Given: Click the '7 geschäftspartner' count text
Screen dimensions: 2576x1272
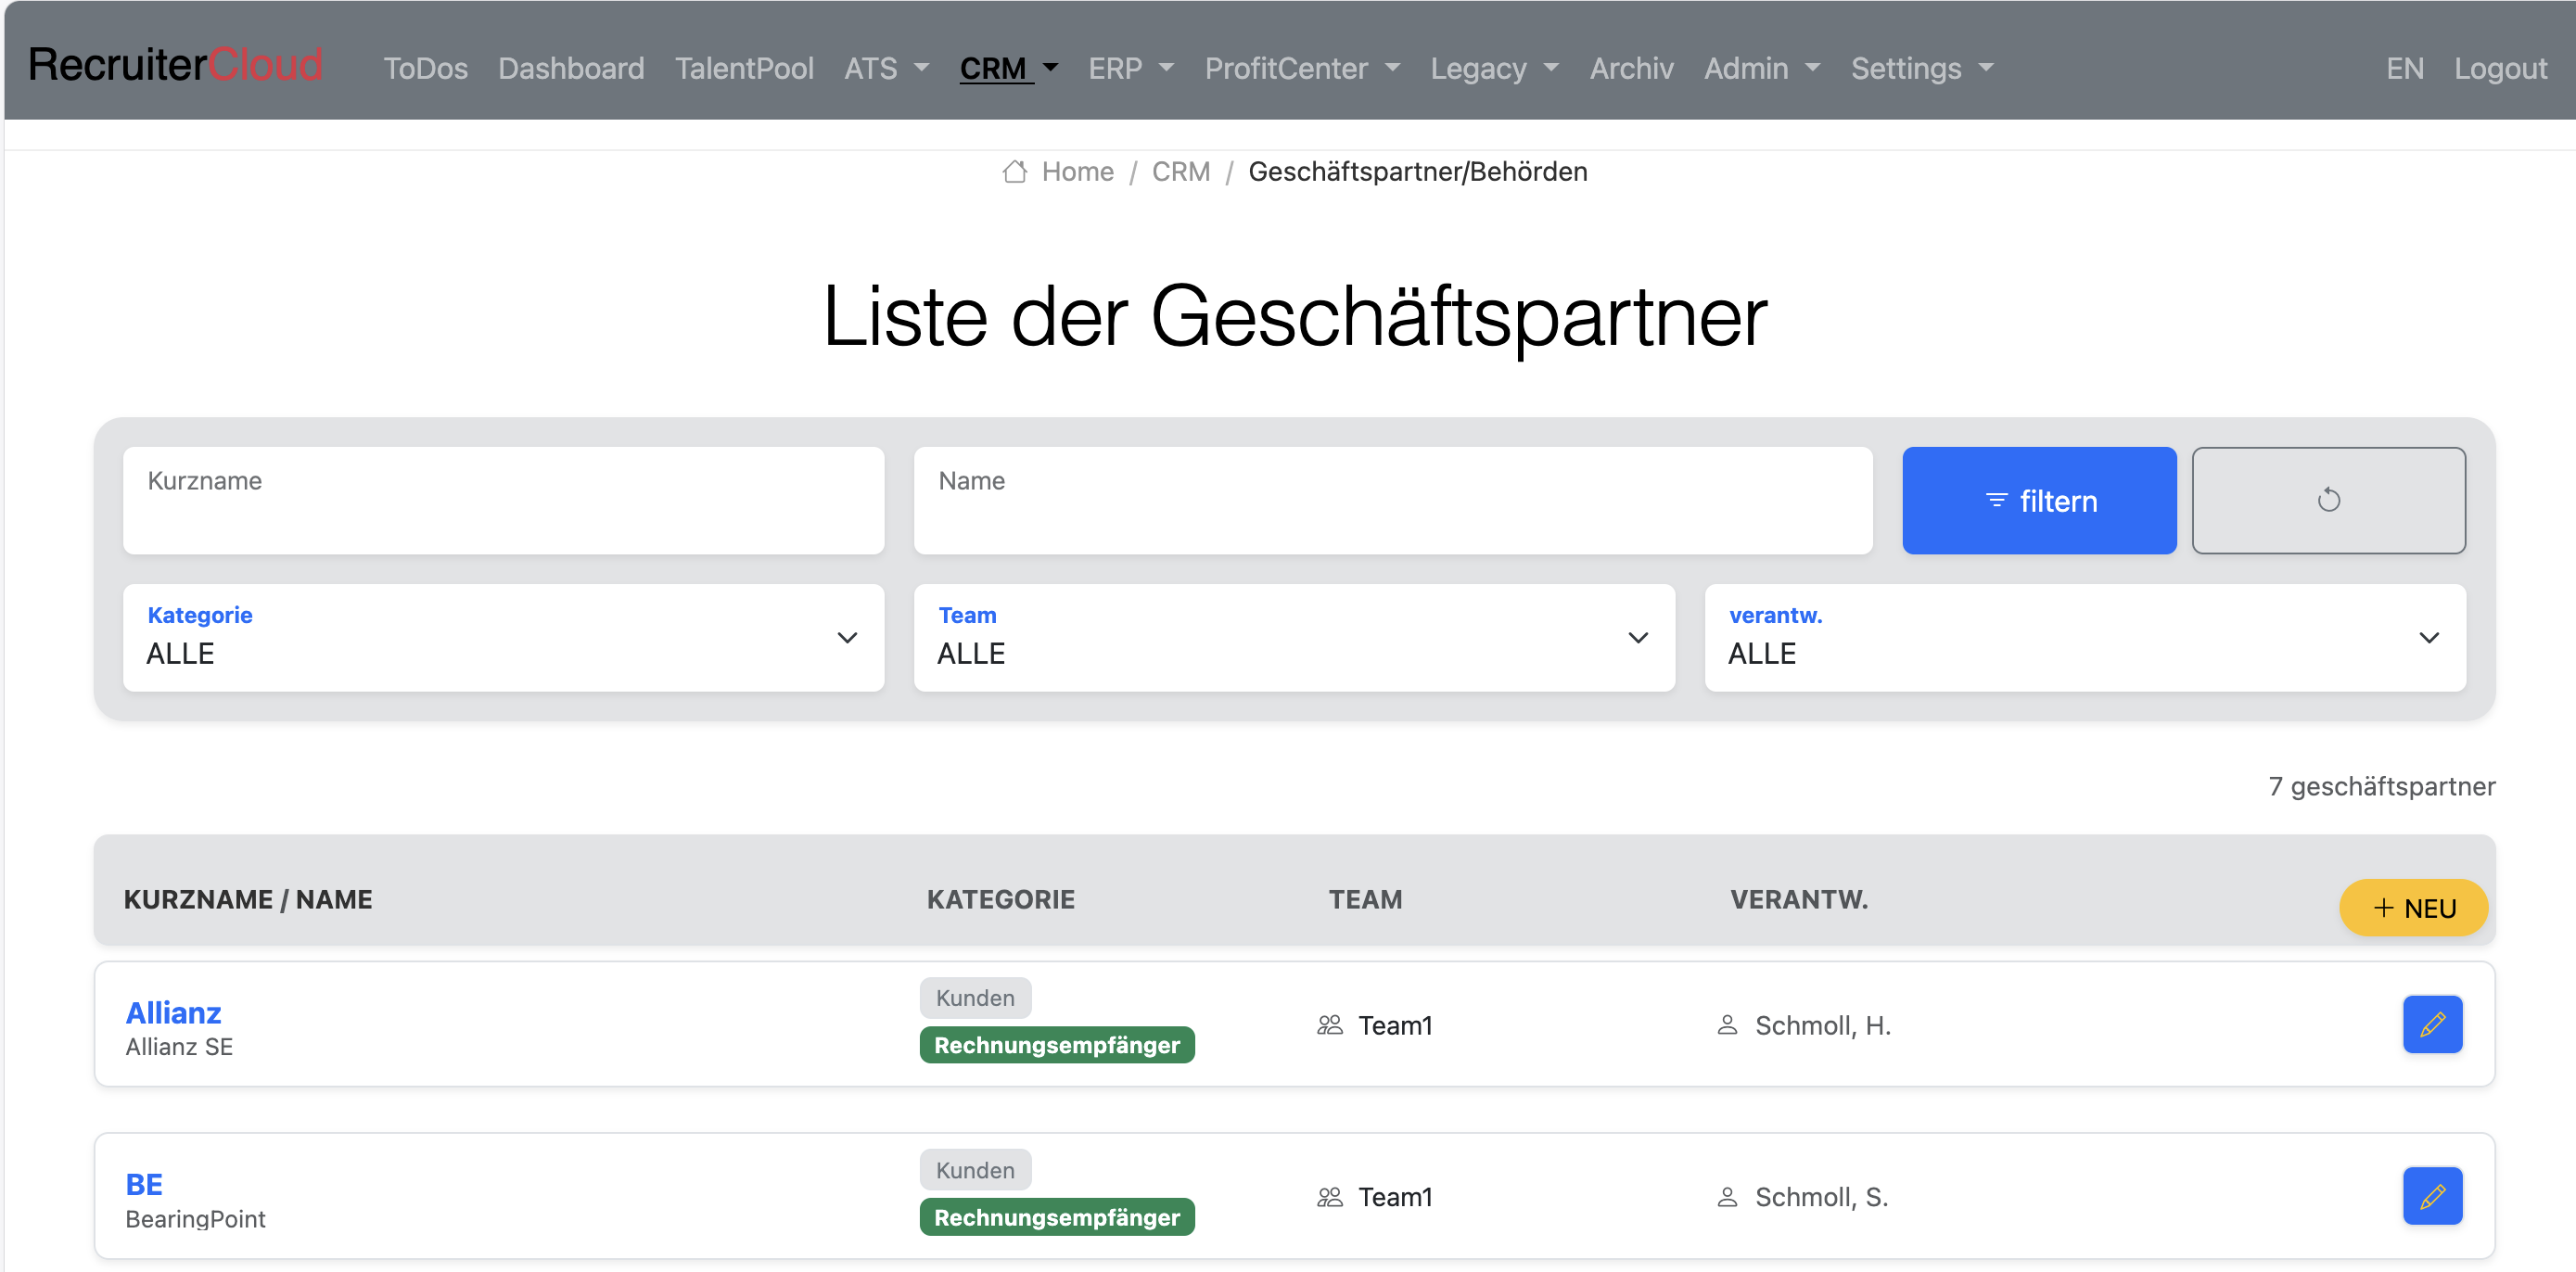Looking at the screenshot, I should pos(2381,786).
